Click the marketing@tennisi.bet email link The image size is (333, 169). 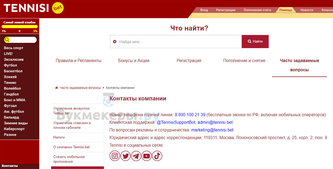point(212,130)
